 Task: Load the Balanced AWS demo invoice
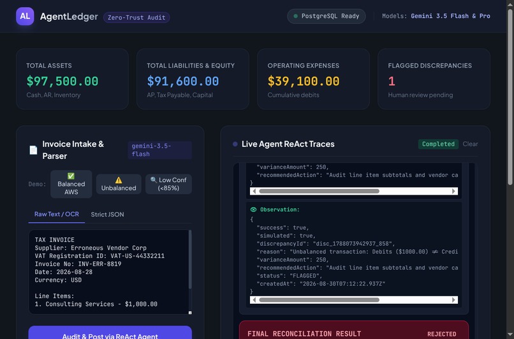click(x=71, y=184)
